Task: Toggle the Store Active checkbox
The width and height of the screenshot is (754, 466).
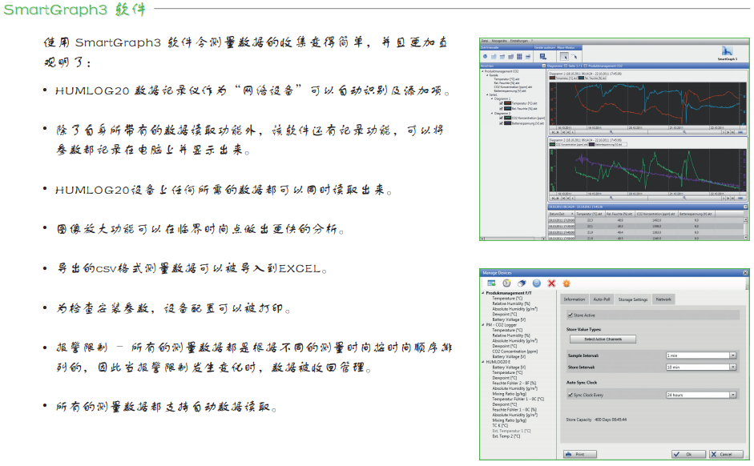Action: [571, 315]
